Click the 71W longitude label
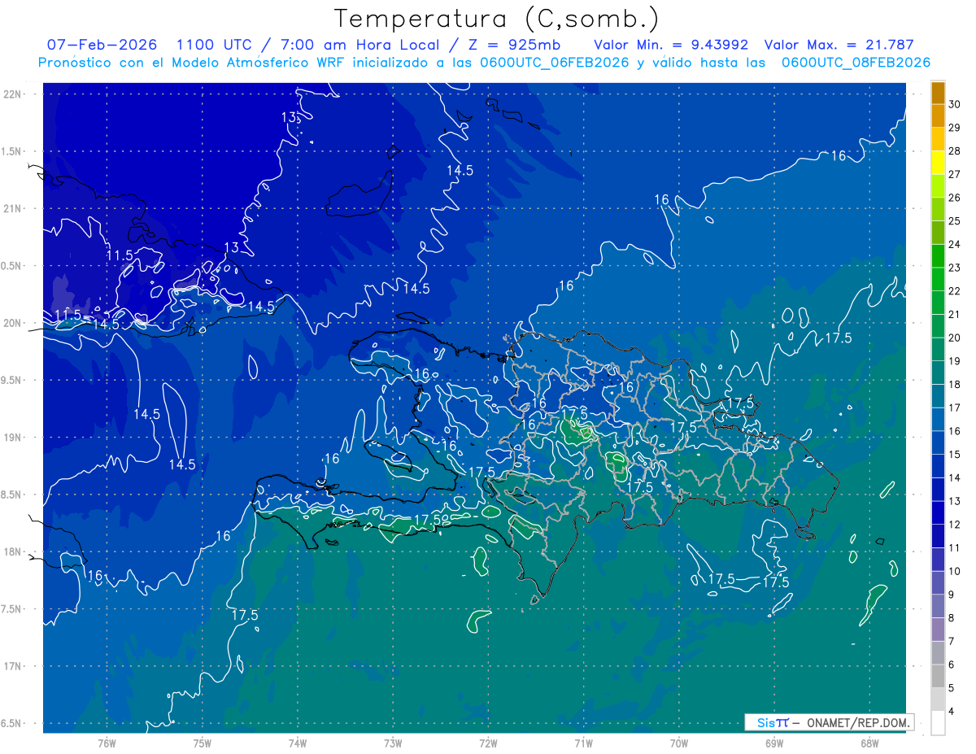Image resolution: width=976 pixels, height=754 pixels. click(x=583, y=743)
